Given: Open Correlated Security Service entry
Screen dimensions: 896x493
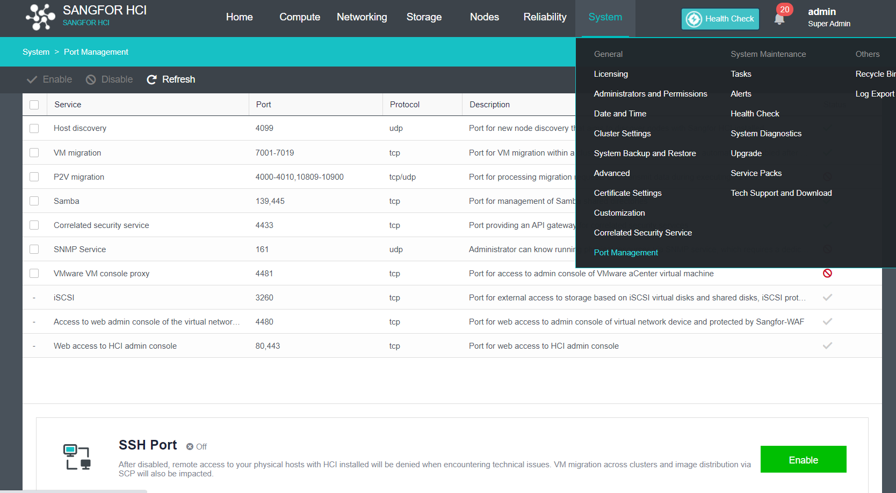Looking at the screenshot, I should [643, 233].
